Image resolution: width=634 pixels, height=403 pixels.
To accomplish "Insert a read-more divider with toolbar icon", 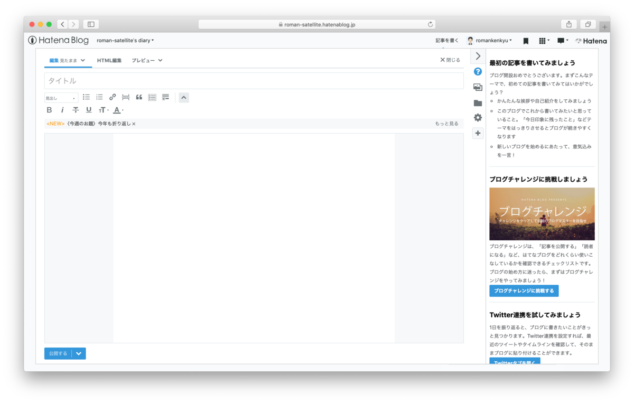I will coord(126,97).
